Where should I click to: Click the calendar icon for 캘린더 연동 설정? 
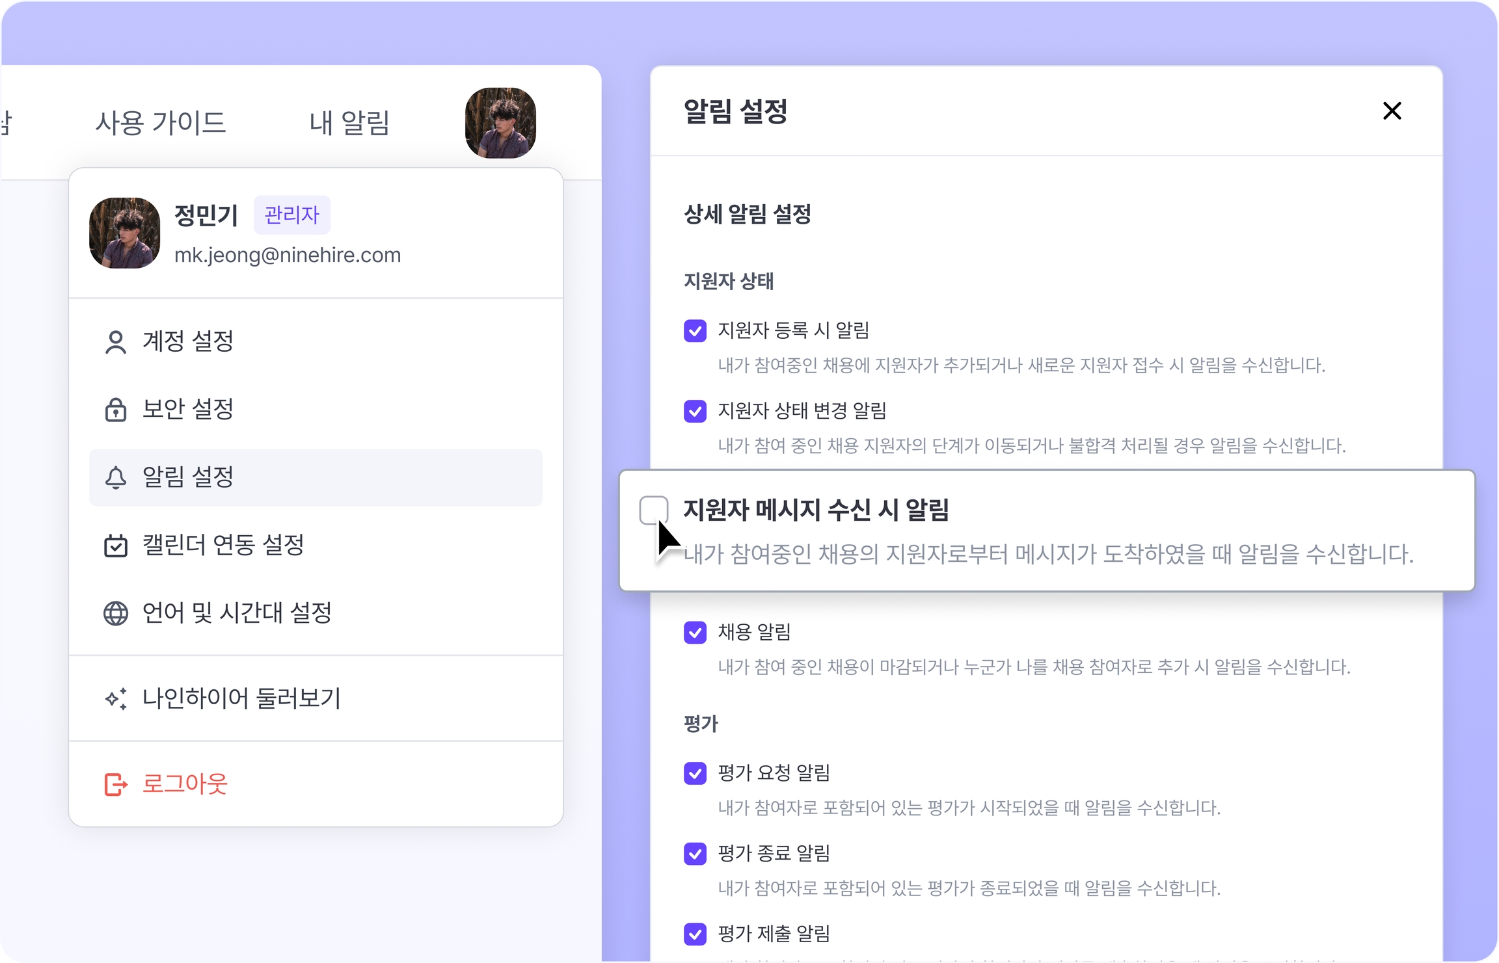point(116,545)
